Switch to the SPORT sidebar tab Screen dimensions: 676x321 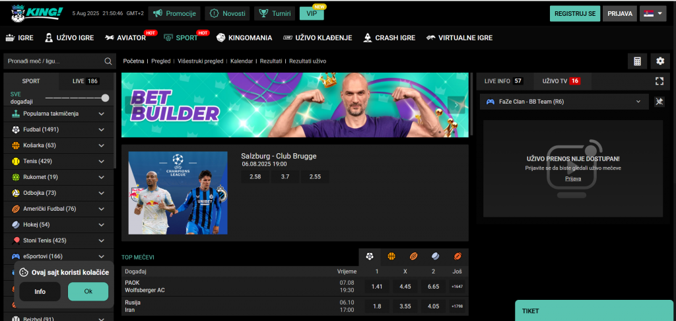coord(31,81)
